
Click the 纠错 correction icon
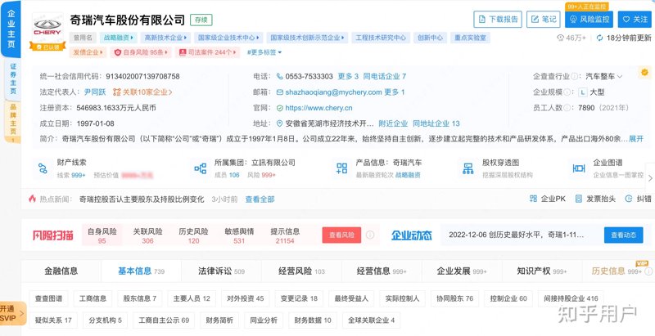pos(629,199)
